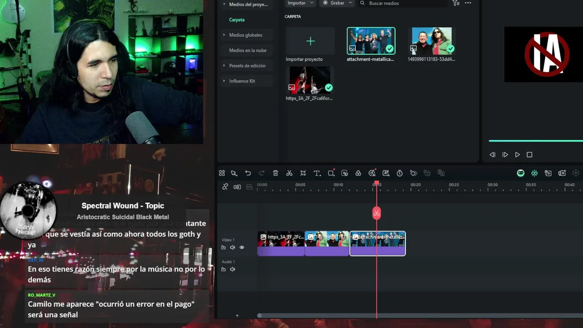Select the pointer selection tool in timeline toolbar
Viewport: 583px width, 328px height.
[234, 173]
